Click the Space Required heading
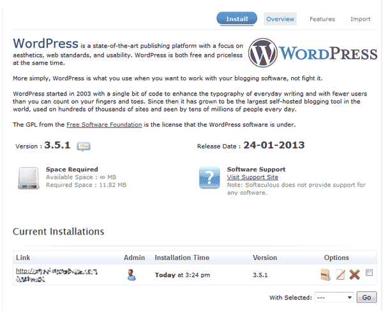The image size is (383, 311). pyautogui.click(x=71, y=170)
